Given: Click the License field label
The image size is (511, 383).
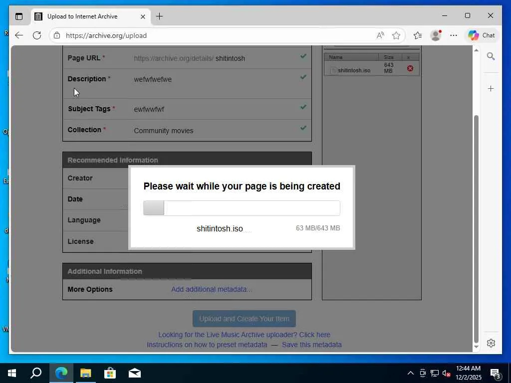Looking at the screenshot, I should pyautogui.click(x=80, y=241).
